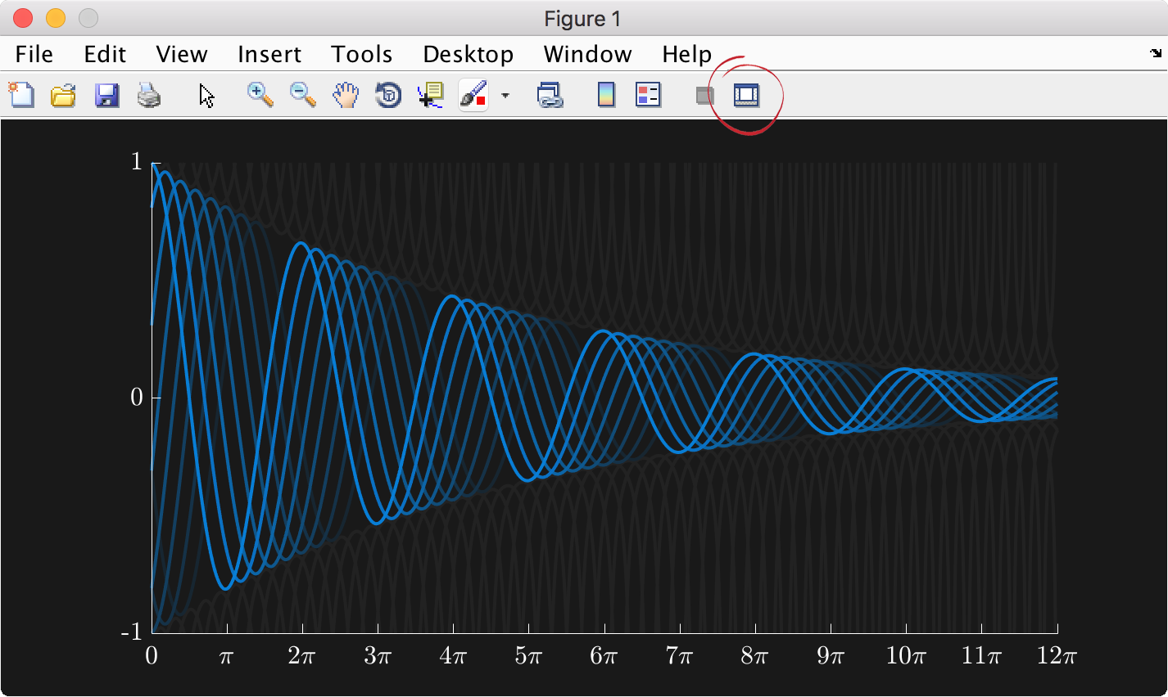
Task: Click the dock figure arrow at menu bar end
Action: coord(1156,53)
